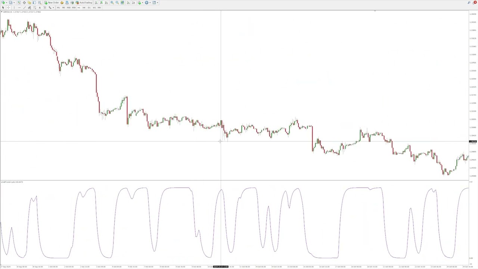Open the New Chart icon

coord(3,3)
